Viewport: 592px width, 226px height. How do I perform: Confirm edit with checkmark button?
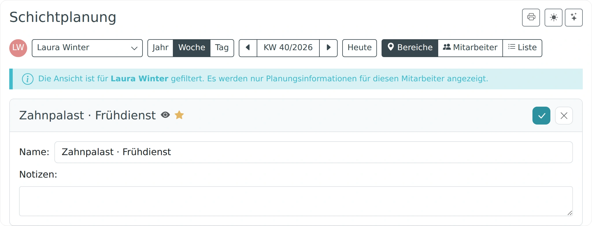pyautogui.click(x=541, y=116)
